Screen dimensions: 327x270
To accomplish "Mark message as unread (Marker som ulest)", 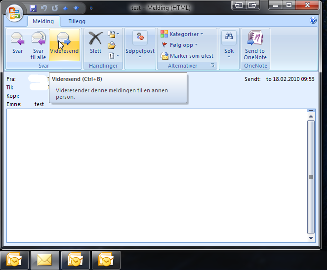I will [x=187, y=56].
